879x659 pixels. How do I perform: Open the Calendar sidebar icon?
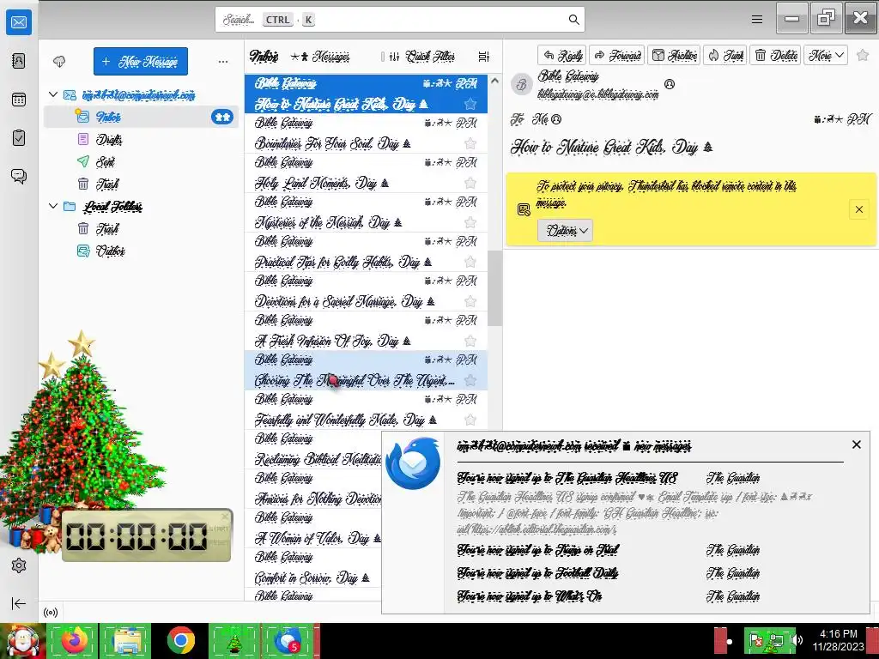click(x=19, y=100)
